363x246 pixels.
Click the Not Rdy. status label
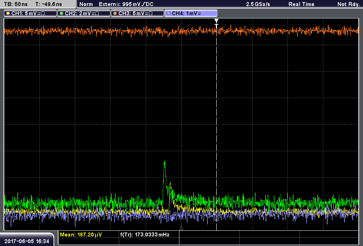pyautogui.click(x=348, y=4)
